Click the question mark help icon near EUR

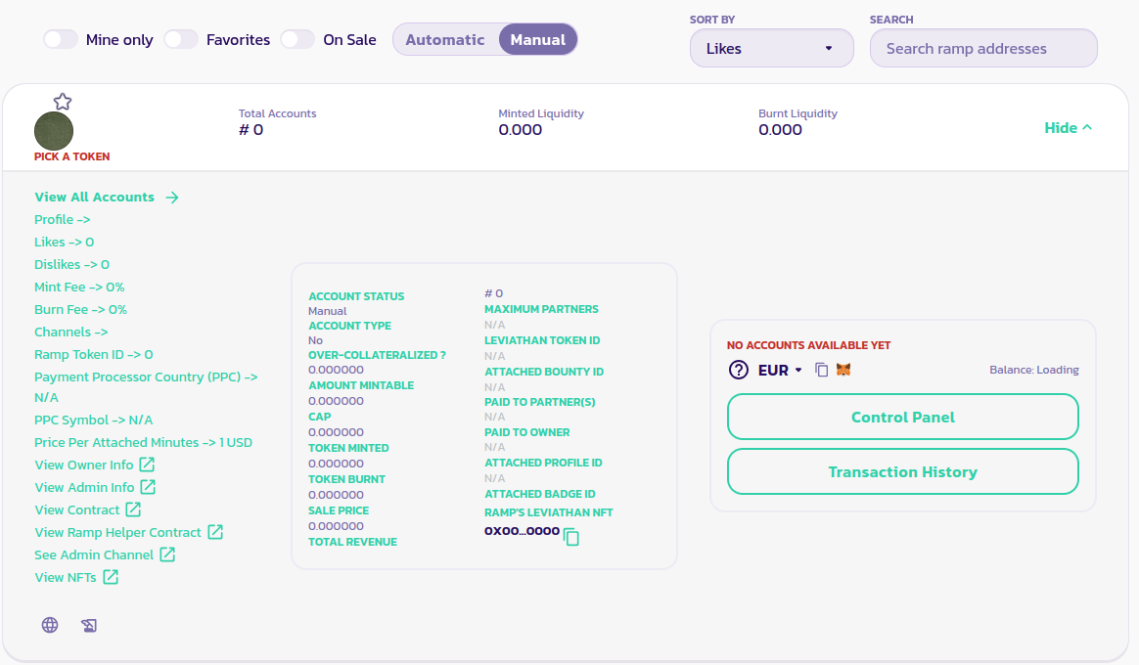[x=739, y=371]
